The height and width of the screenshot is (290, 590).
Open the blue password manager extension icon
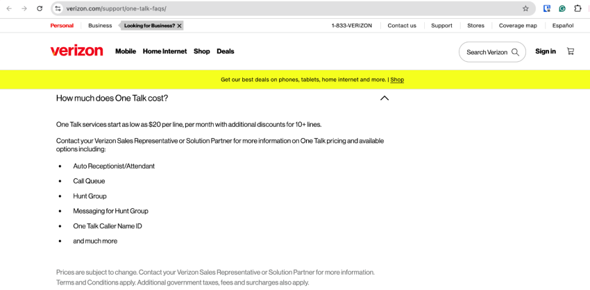(x=547, y=8)
